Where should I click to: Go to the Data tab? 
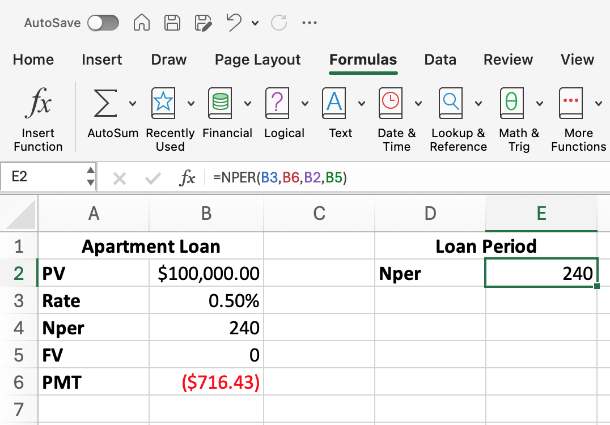440,59
